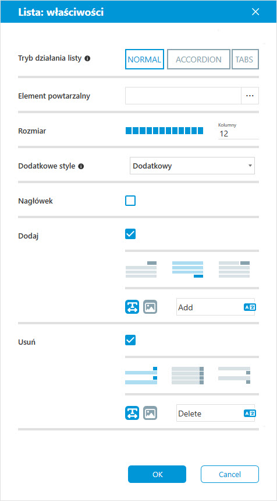Close the Lista: właściwości dialog

[255, 12]
